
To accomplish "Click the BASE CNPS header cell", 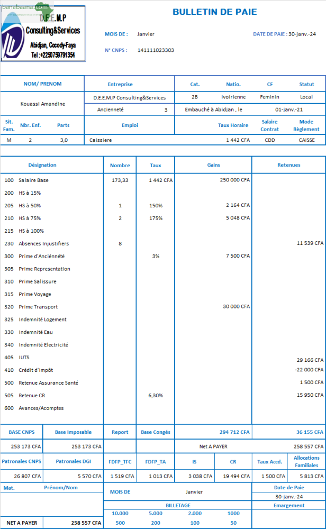I will [22, 432].
